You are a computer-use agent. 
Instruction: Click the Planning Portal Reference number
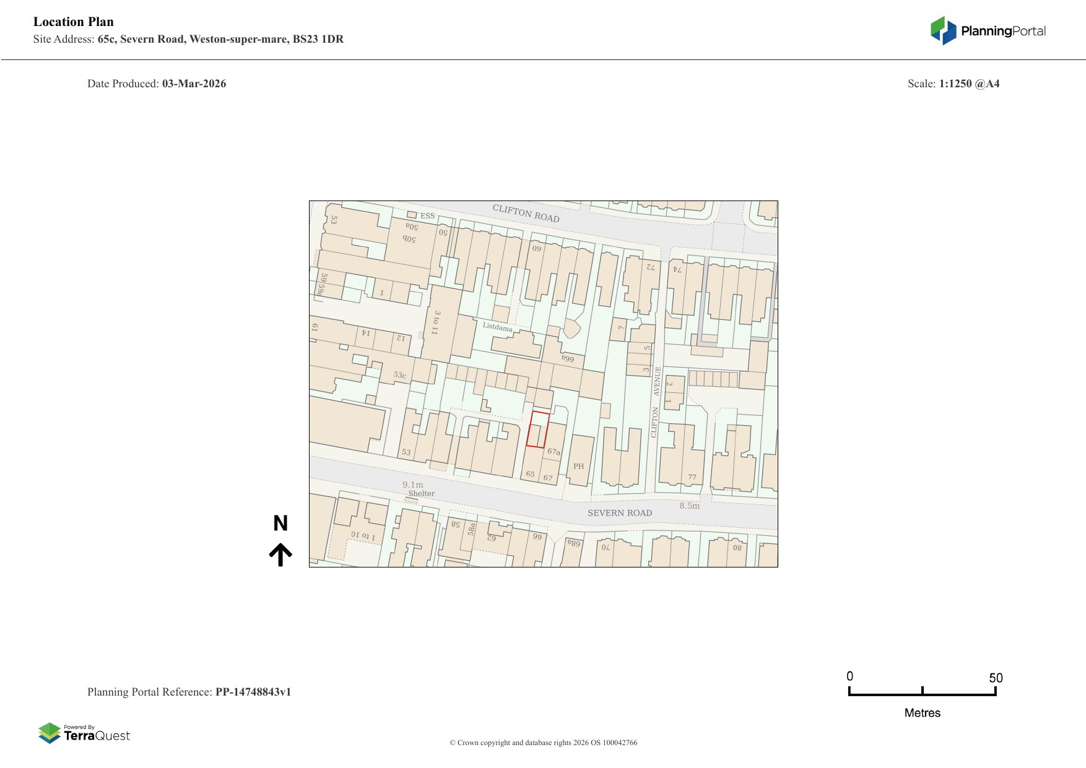click(253, 692)
